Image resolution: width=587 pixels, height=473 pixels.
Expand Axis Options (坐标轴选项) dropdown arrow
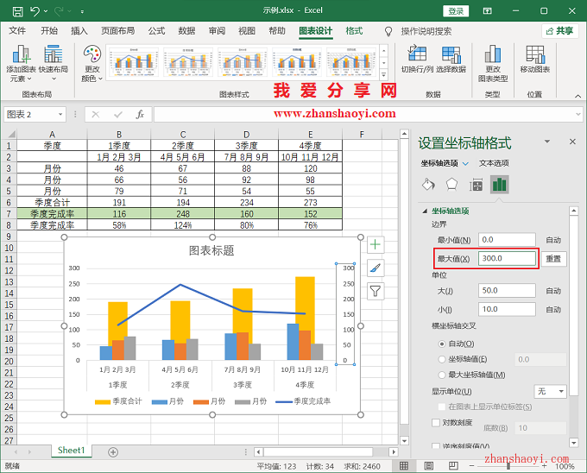coord(465,163)
